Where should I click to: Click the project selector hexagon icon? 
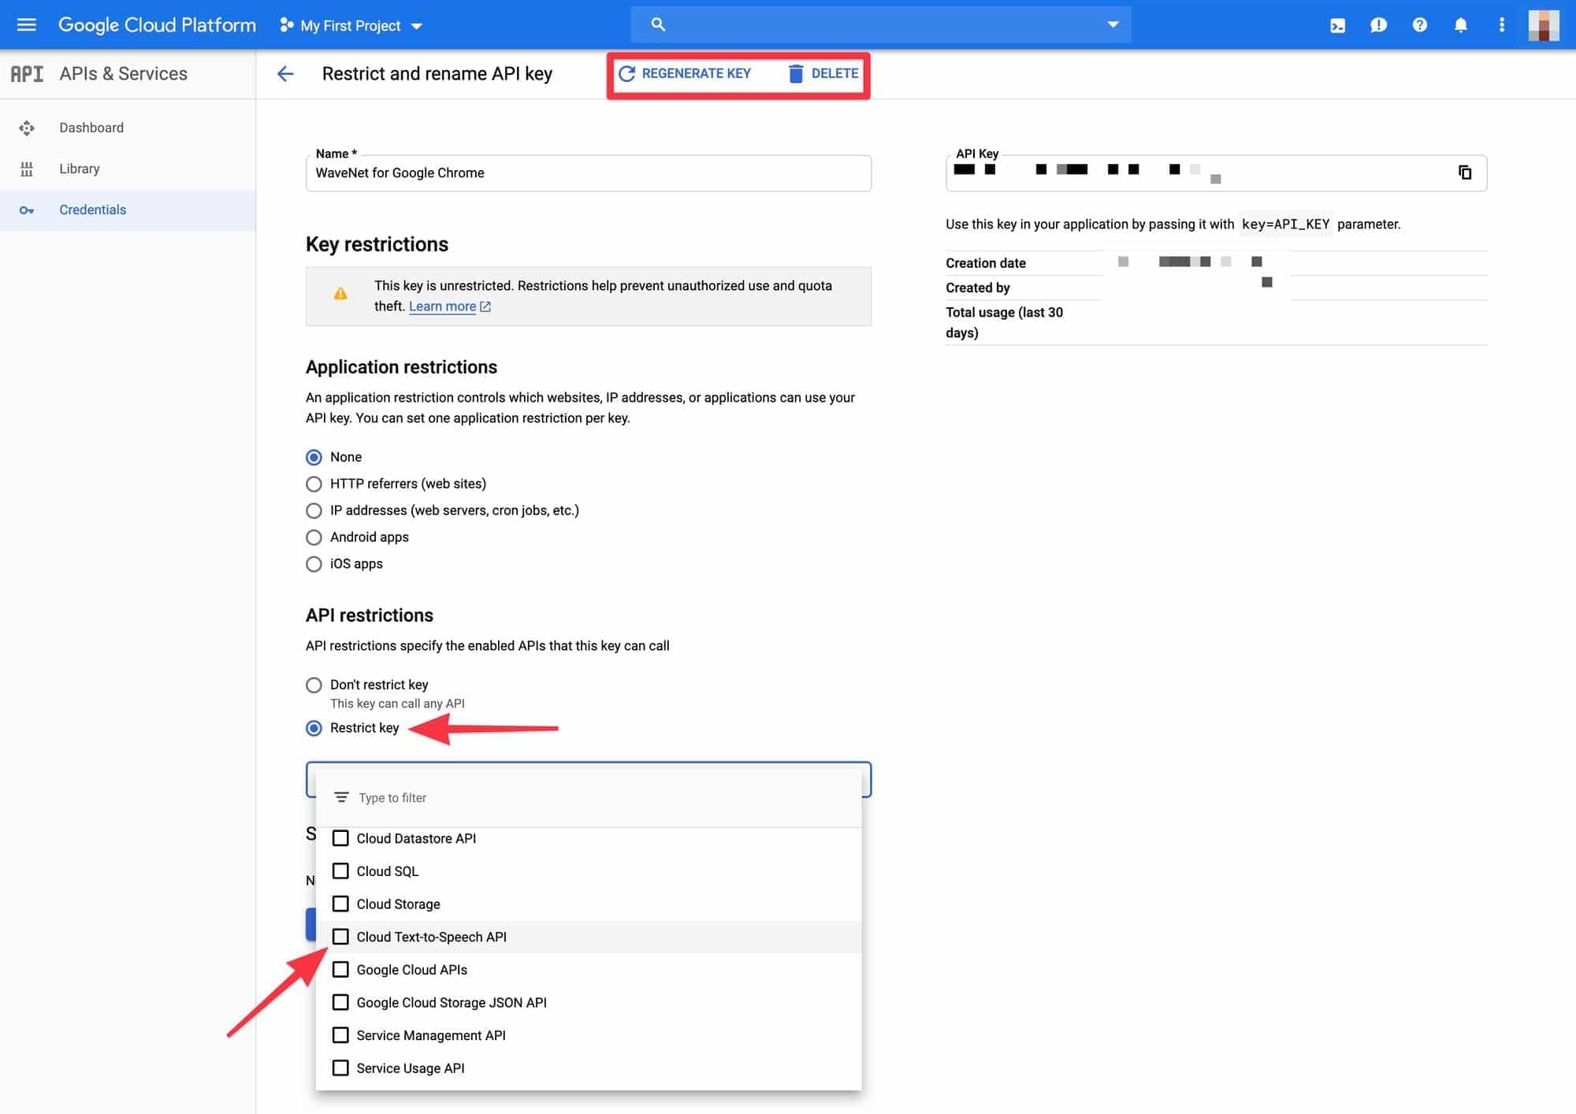[x=286, y=25]
